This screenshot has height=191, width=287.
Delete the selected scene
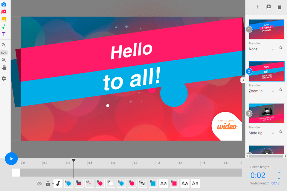pos(280,7)
